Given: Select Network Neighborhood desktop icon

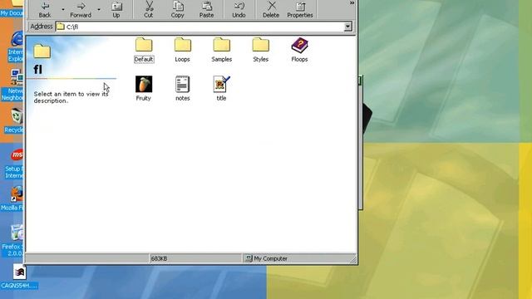Looking at the screenshot, I should coord(12,86).
